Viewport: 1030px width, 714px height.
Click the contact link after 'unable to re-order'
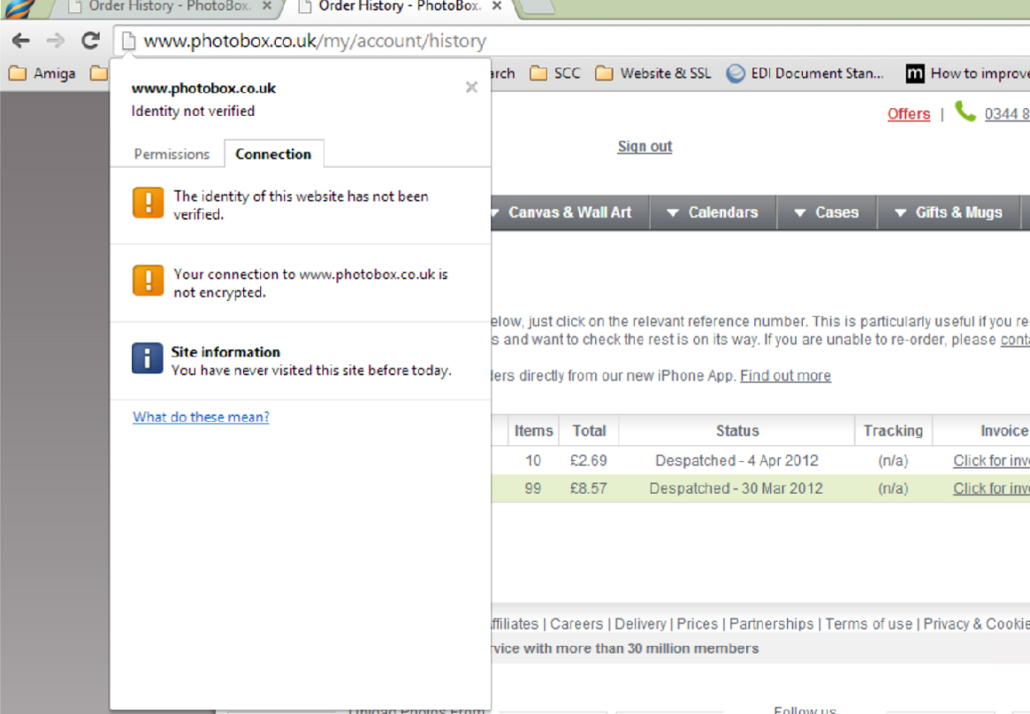1015,340
